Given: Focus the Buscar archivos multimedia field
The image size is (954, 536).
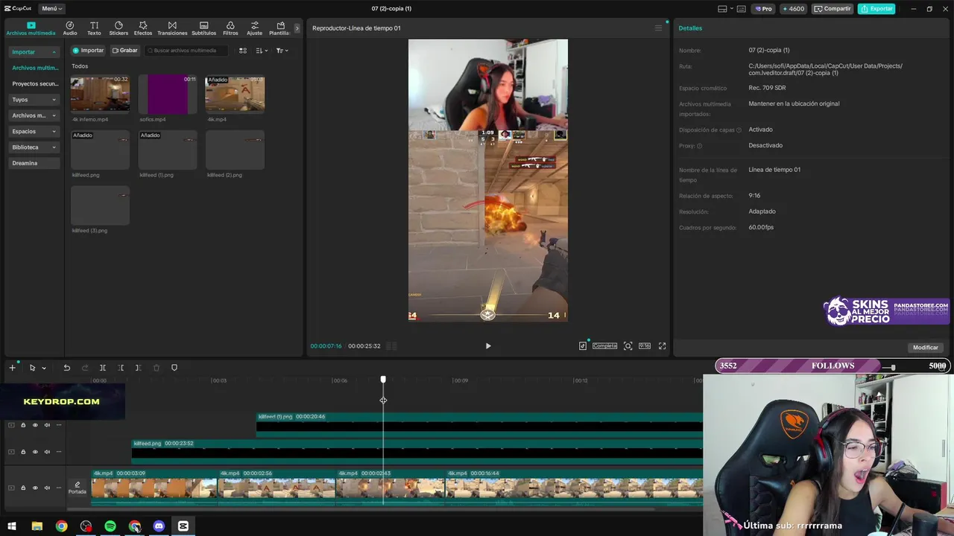Looking at the screenshot, I should point(186,51).
